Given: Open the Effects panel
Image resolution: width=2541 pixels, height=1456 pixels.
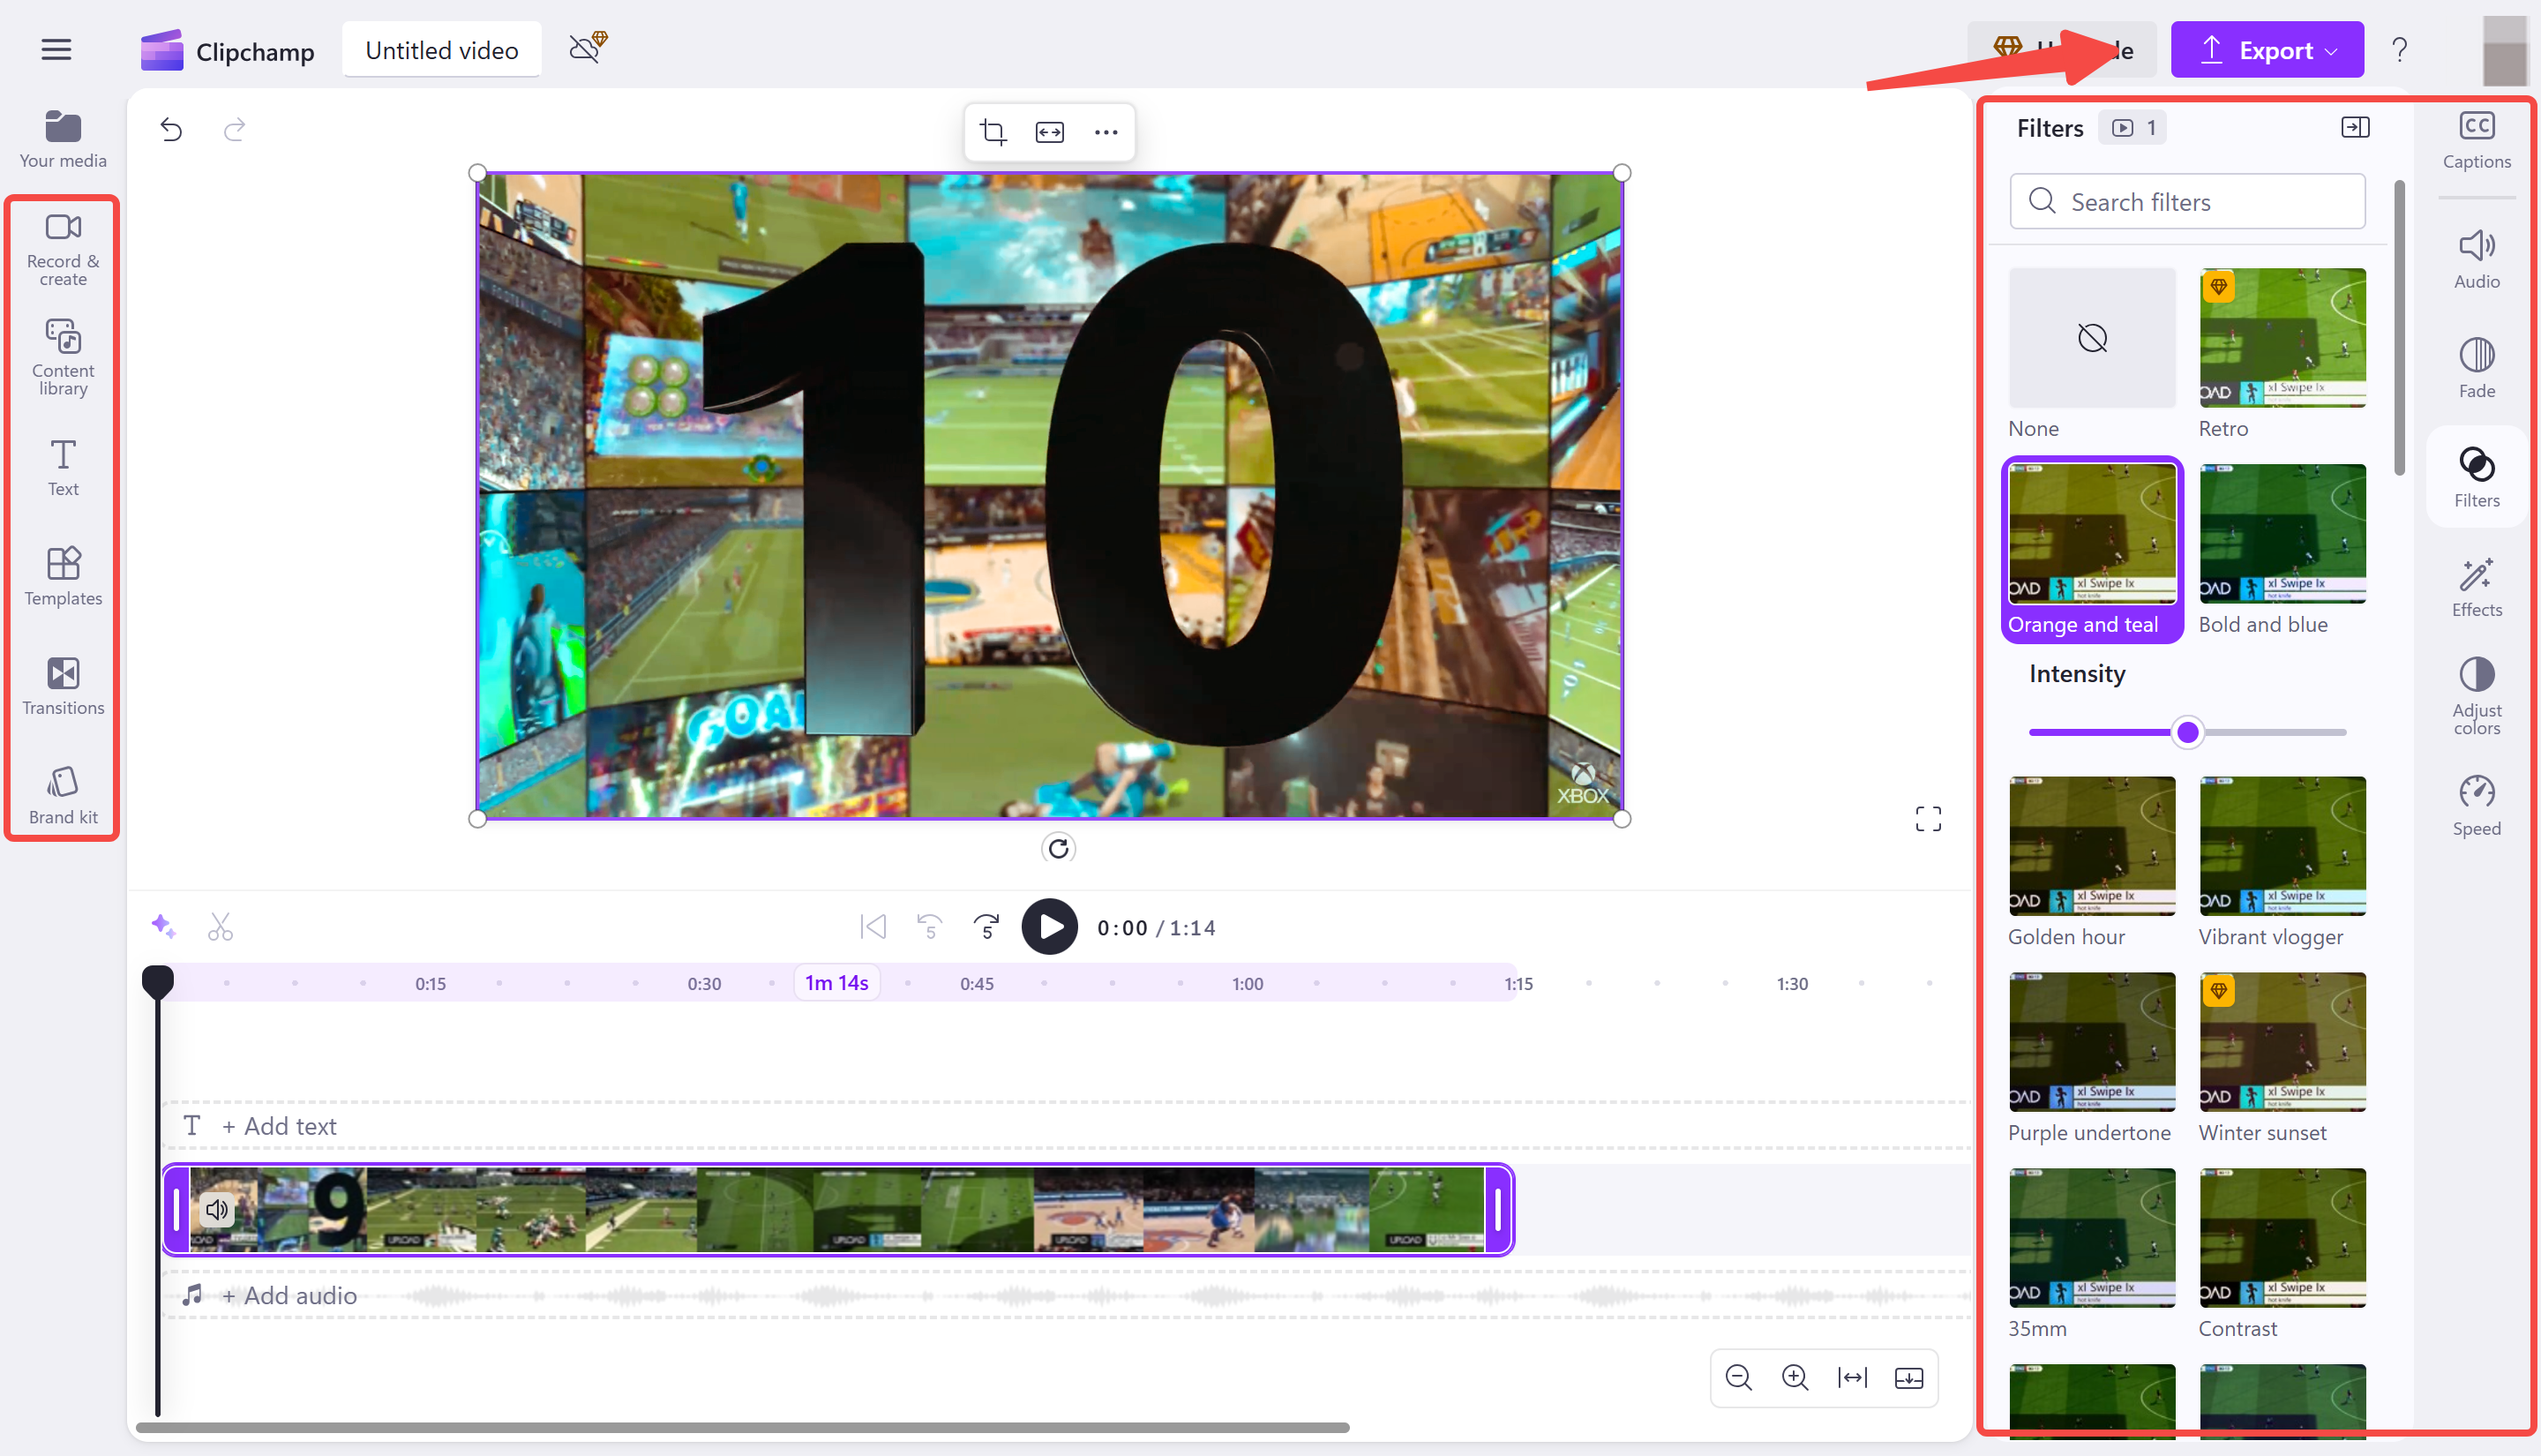Looking at the screenshot, I should coord(2477,588).
